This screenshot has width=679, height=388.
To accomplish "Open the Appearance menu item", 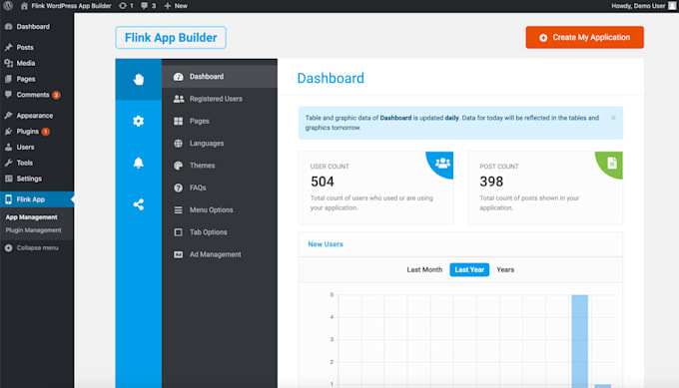I will (37, 116).
